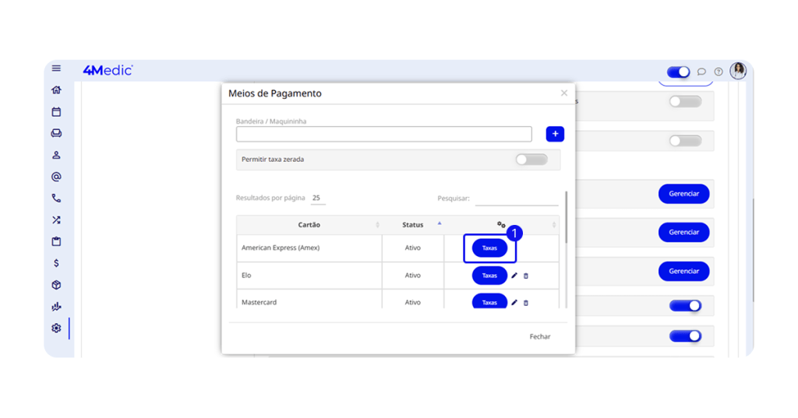The height and width of the screenshot is (418, 798).
Task: Sort table by the Status column header
Action: click(413, 225)
